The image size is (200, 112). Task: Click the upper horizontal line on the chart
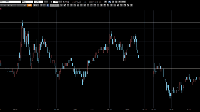click(x=100, y=23)
